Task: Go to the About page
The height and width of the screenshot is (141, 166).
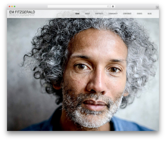Action: tap(87, 14)
